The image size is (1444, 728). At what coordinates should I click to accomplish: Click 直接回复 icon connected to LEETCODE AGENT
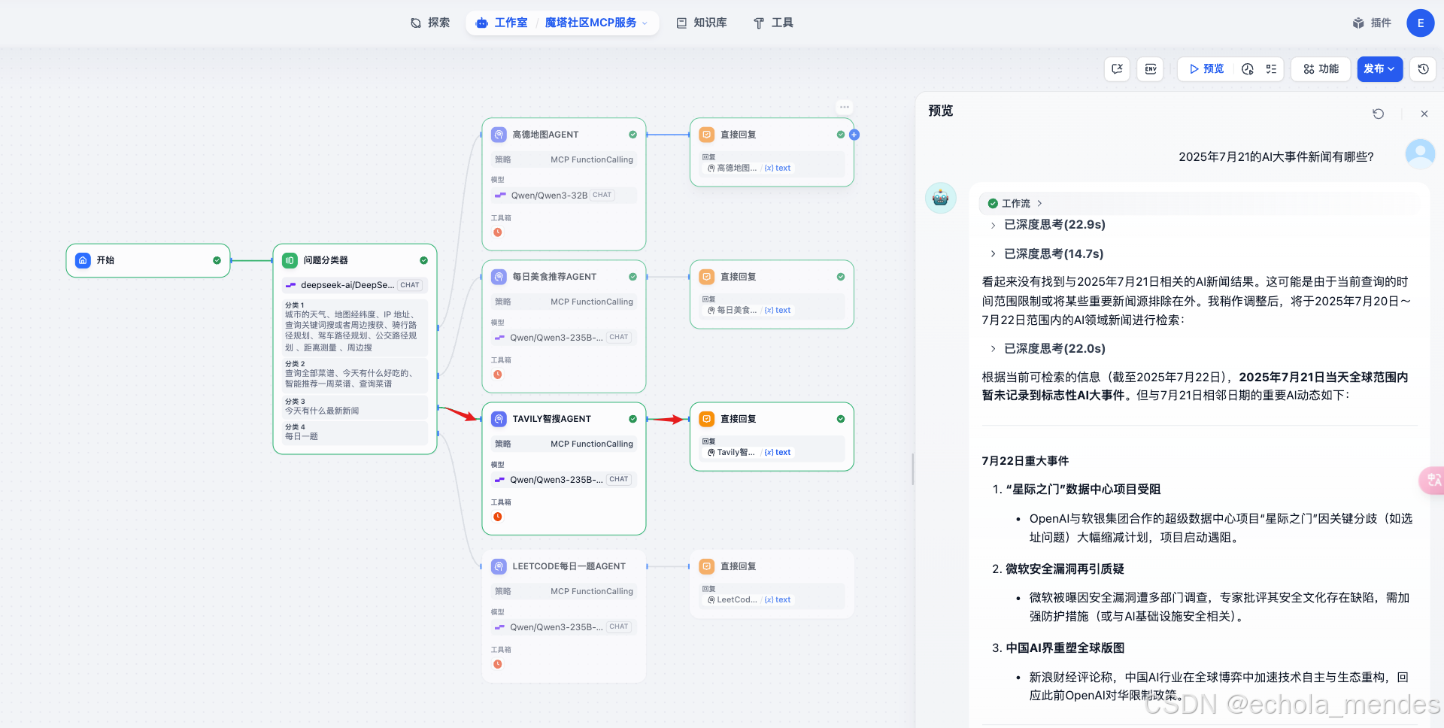(x=707, y=566)
